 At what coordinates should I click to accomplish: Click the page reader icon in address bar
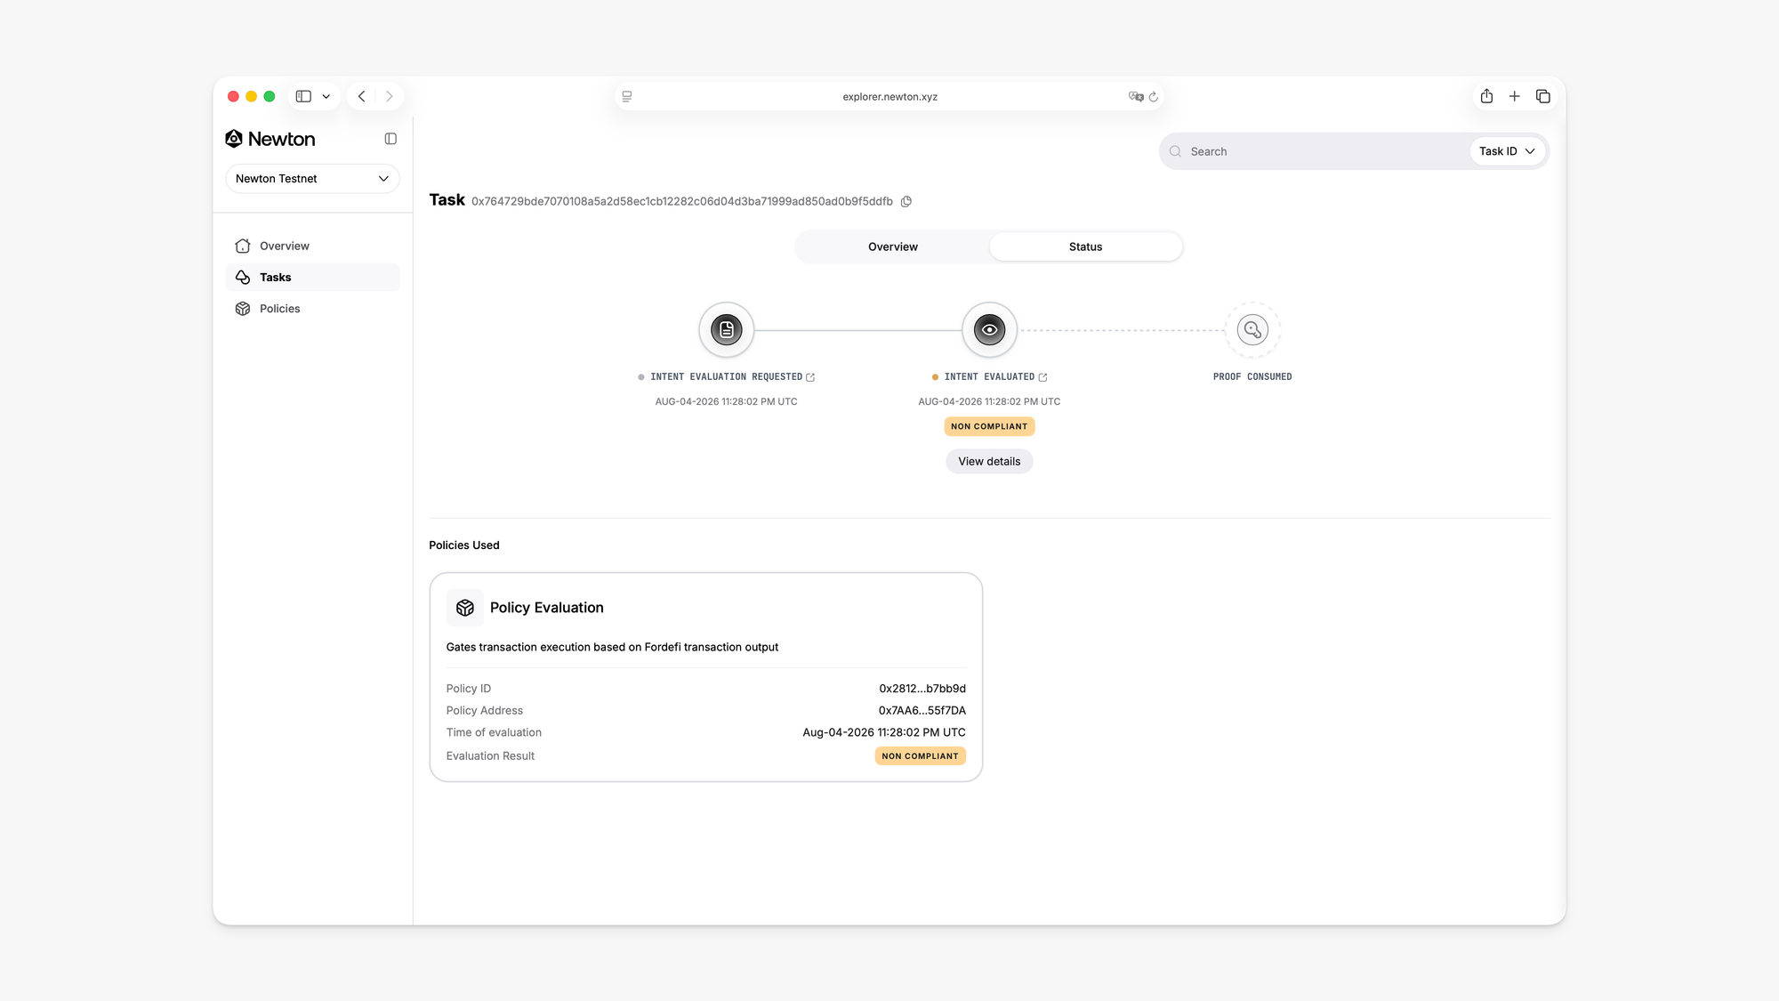[x=627, y=97]
